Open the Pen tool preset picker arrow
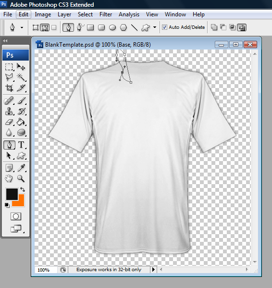 pos(22,28)
